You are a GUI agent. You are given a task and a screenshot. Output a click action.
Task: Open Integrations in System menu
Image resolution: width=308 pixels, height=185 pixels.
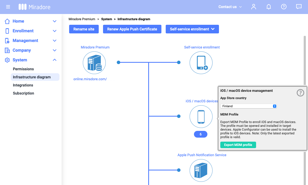23,85
